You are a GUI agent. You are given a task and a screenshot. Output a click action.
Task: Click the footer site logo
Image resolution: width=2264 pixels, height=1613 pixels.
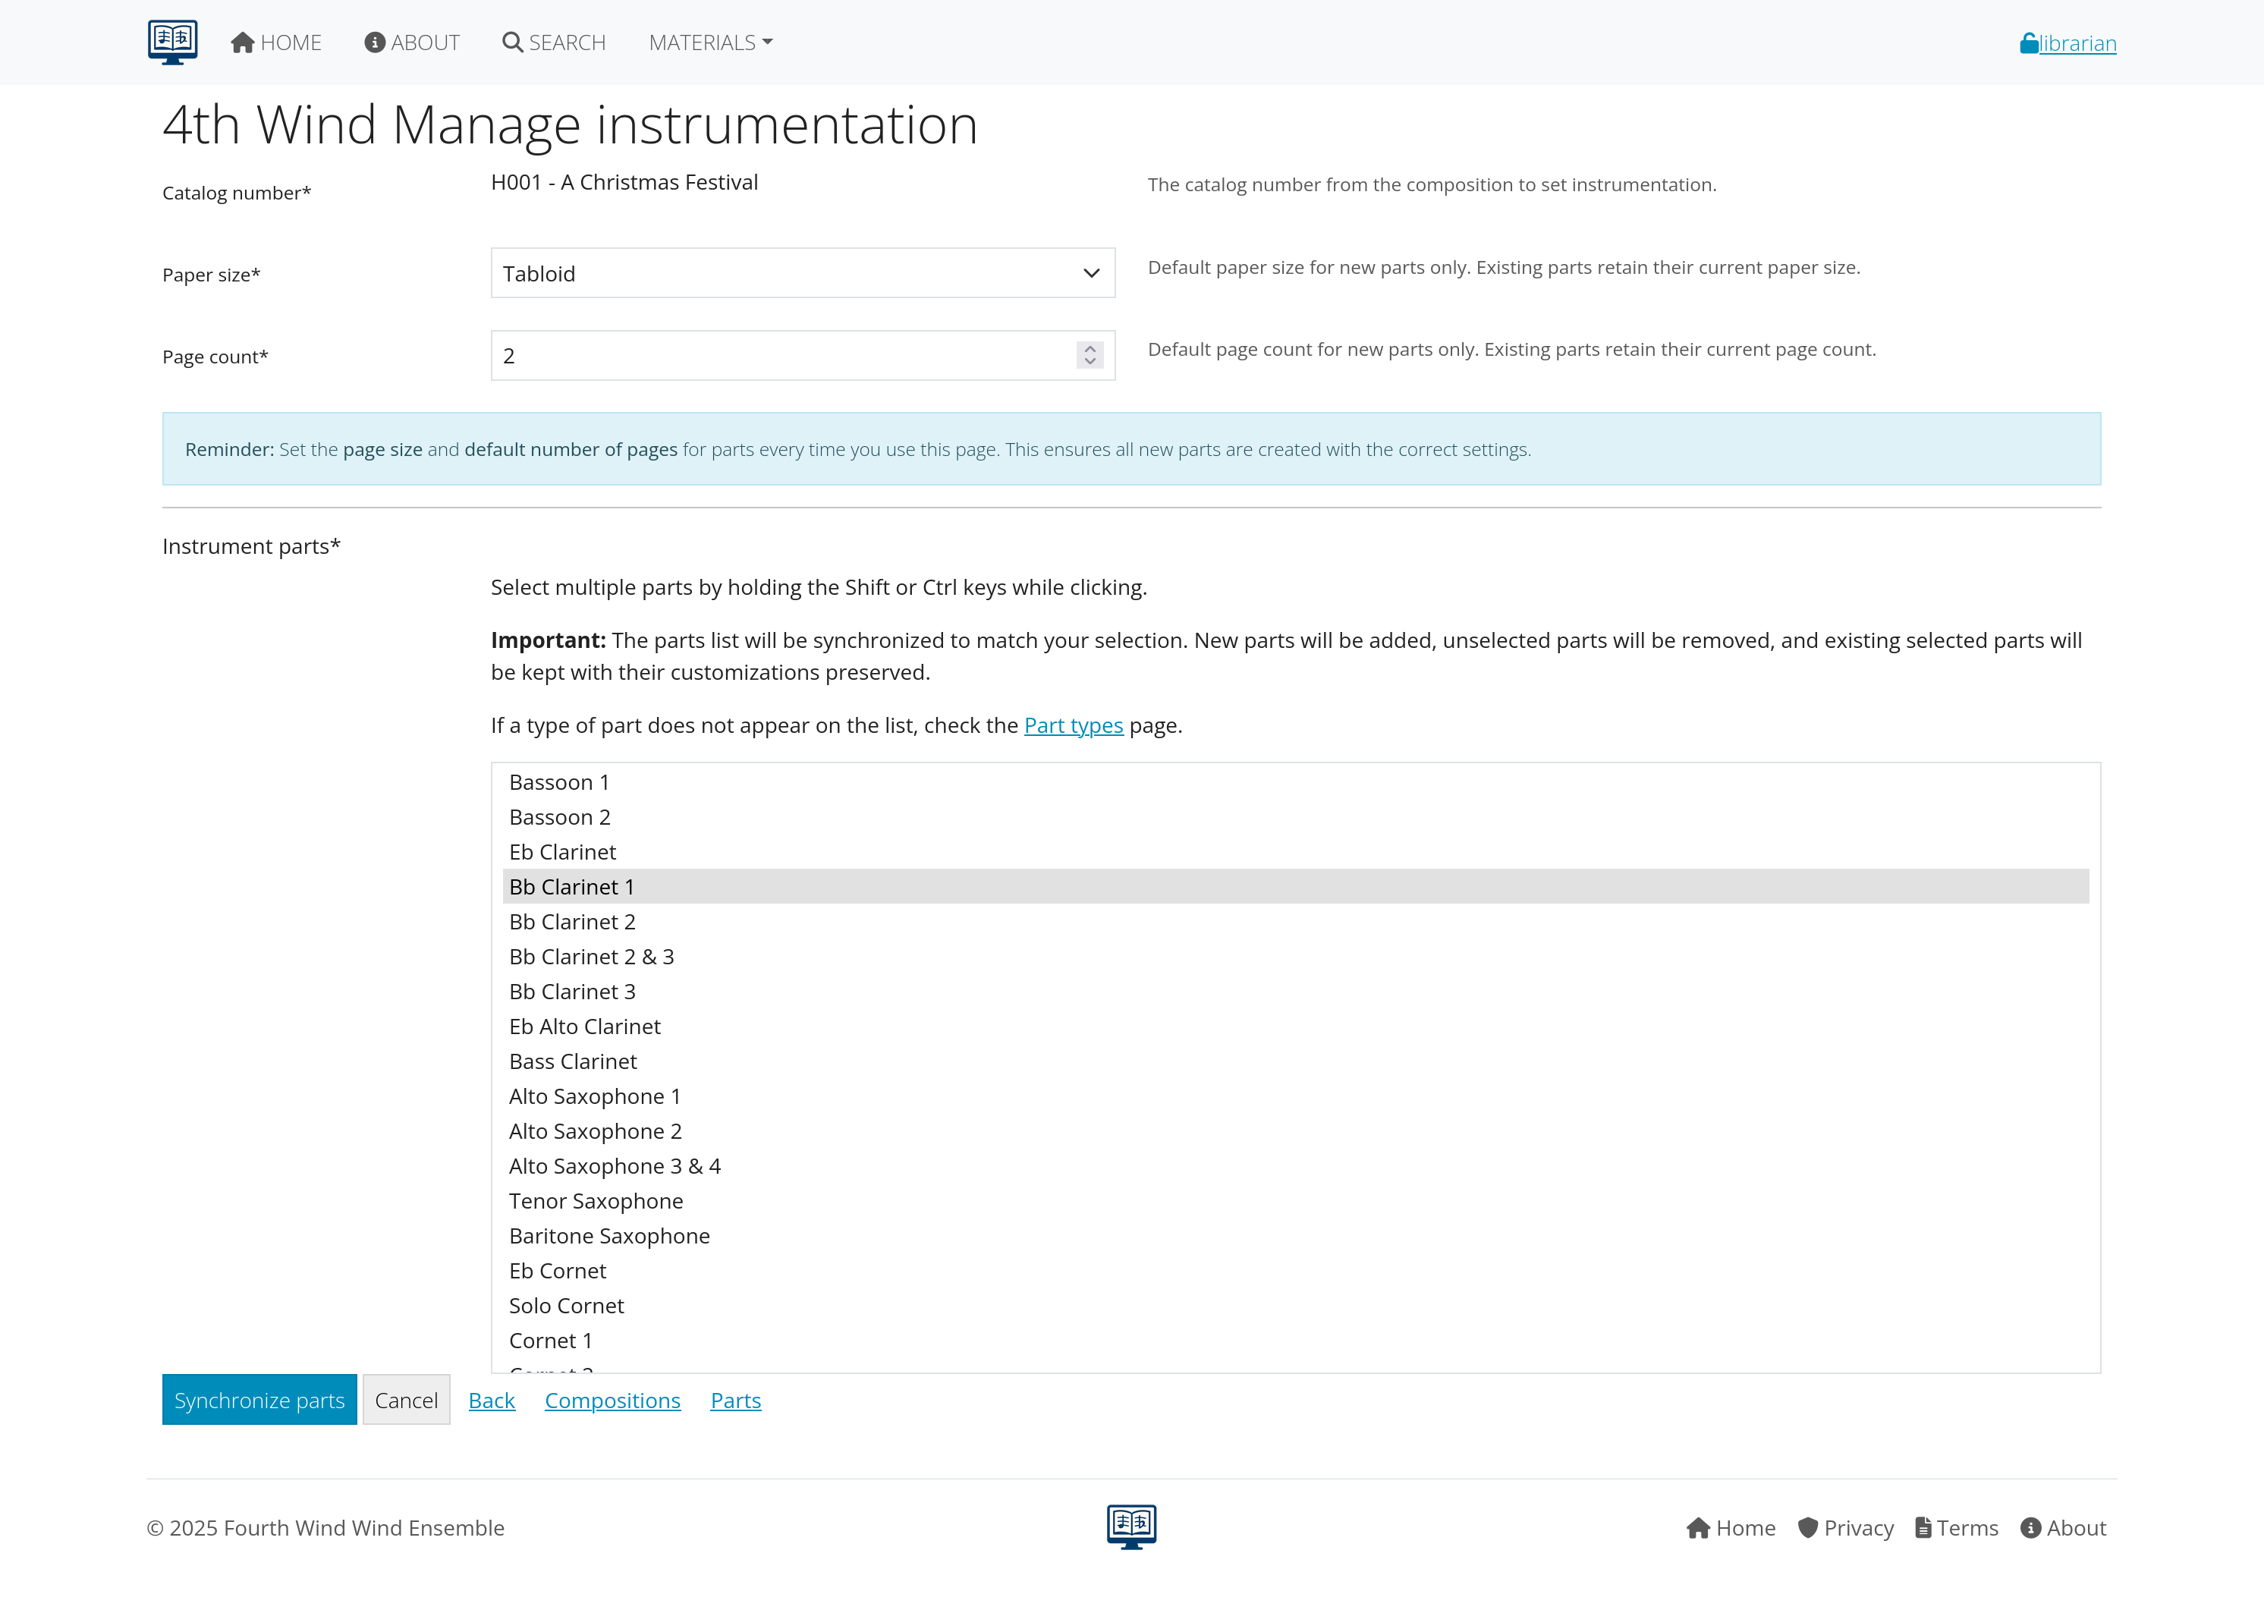click(1131, 1527)
